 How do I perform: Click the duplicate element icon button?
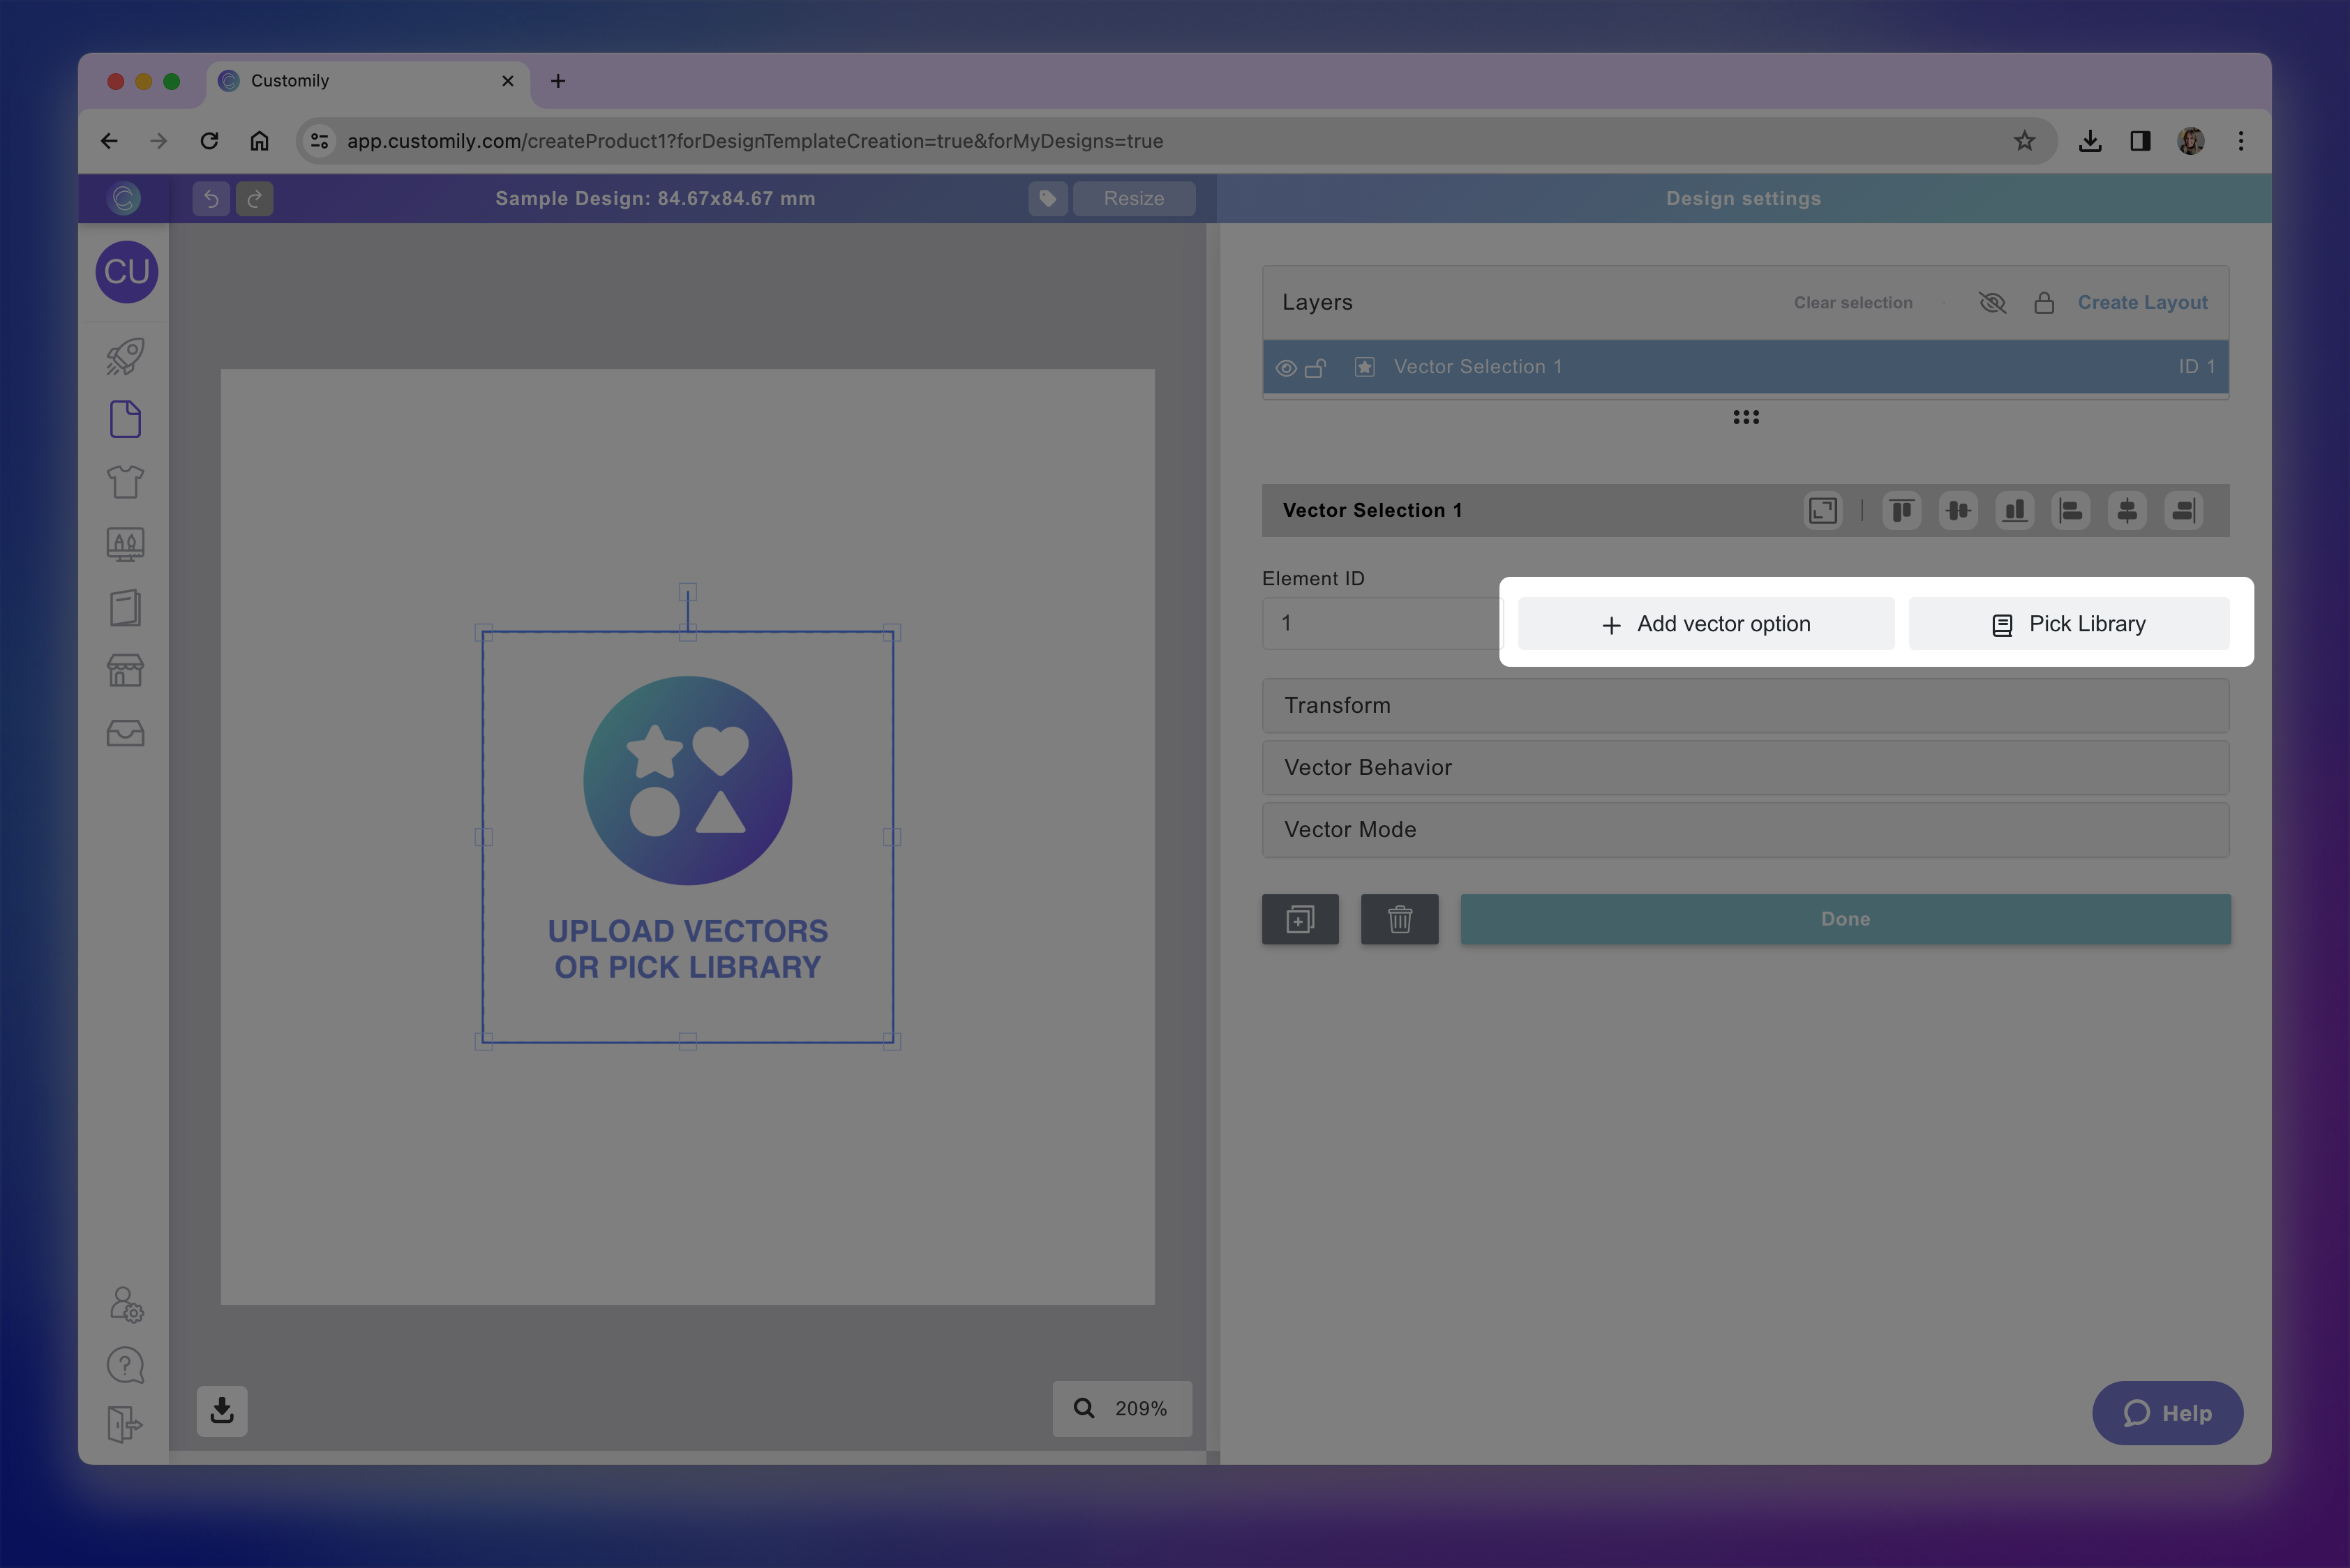(x=1300, y=919)
